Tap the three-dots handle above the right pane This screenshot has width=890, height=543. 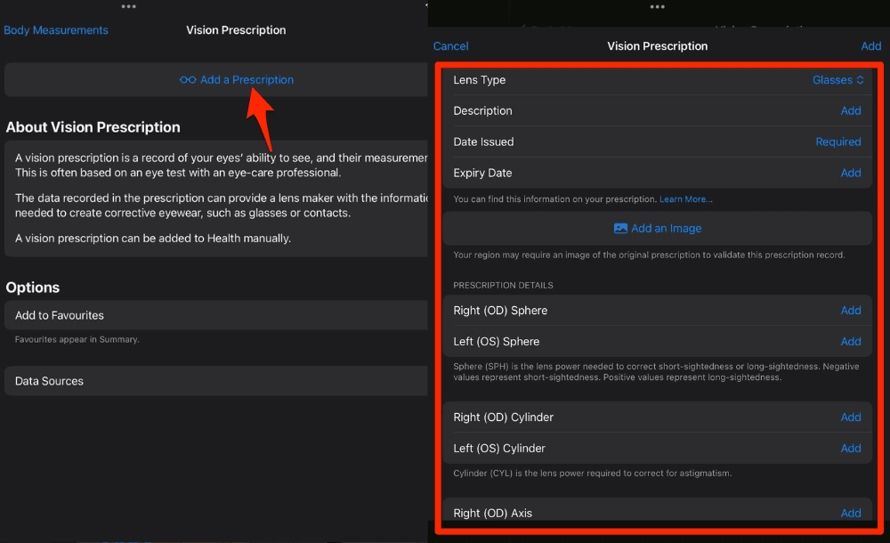coord(657,7)
